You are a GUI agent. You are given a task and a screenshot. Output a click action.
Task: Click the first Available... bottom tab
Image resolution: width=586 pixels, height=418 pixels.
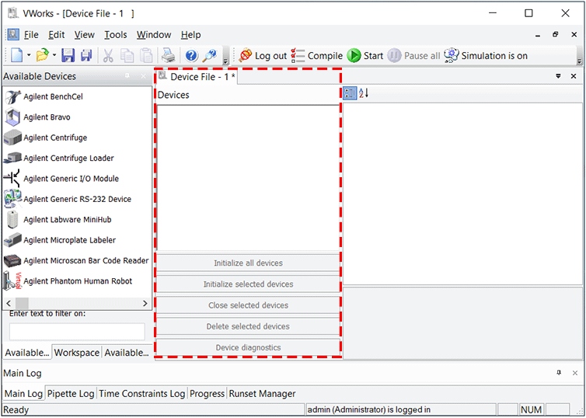tap(27, 353)
